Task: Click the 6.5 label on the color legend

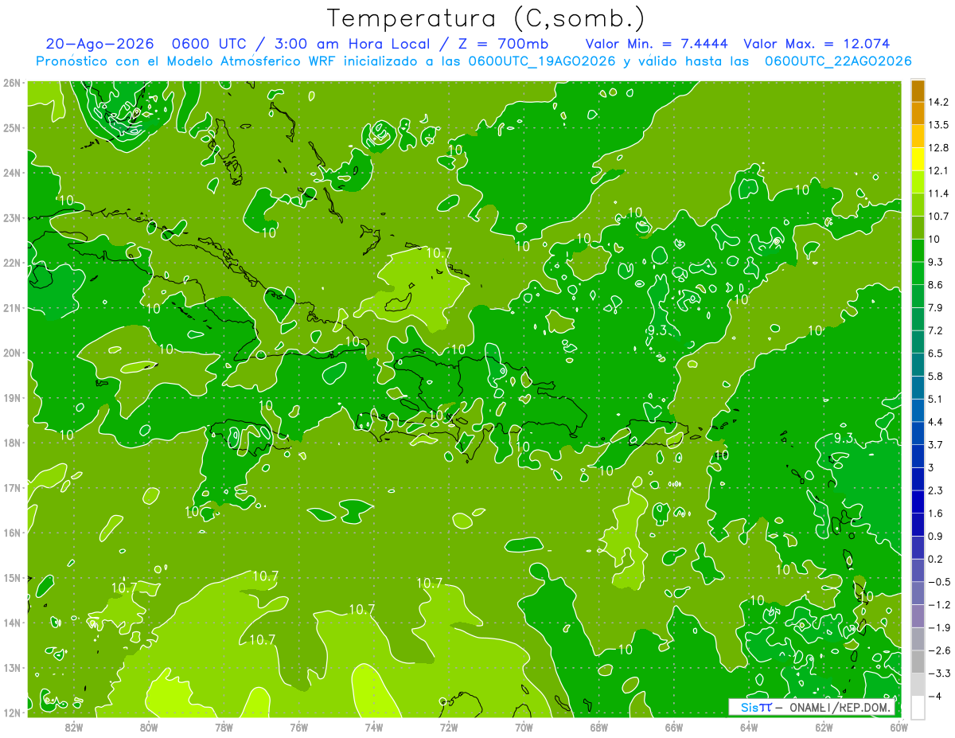Action: (x=936, y=353)
